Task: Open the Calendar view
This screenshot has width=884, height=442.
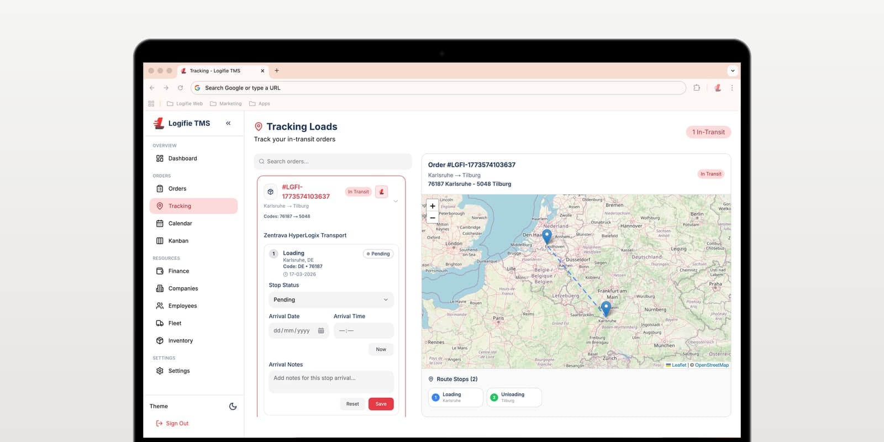Action: pos(193,223)
